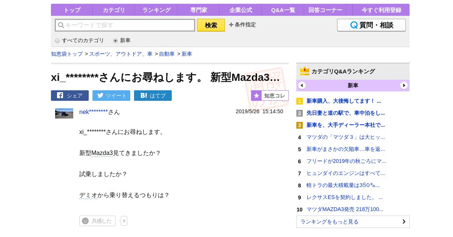453x237 pixels.
Task: Open ranking item マツダの「マツダ３」は大ヒッ
Action: tap(346, 137)
